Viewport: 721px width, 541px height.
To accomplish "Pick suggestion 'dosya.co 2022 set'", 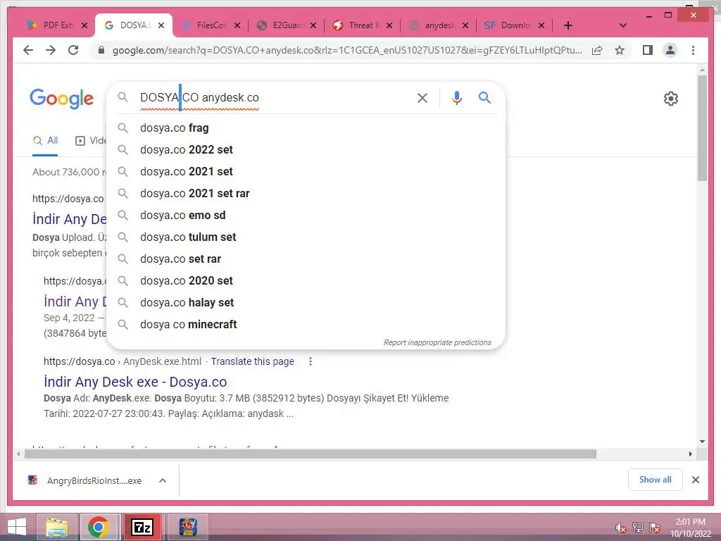I will 306,149.
